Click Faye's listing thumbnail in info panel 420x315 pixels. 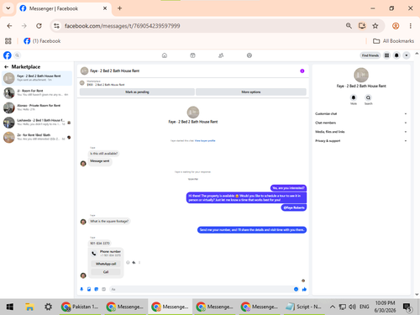[x=361, y=75]
